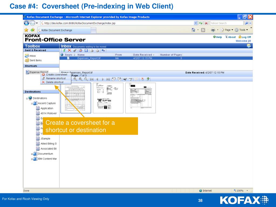
Task: Expand the Documentum tree node
Action: pos(32,154)
